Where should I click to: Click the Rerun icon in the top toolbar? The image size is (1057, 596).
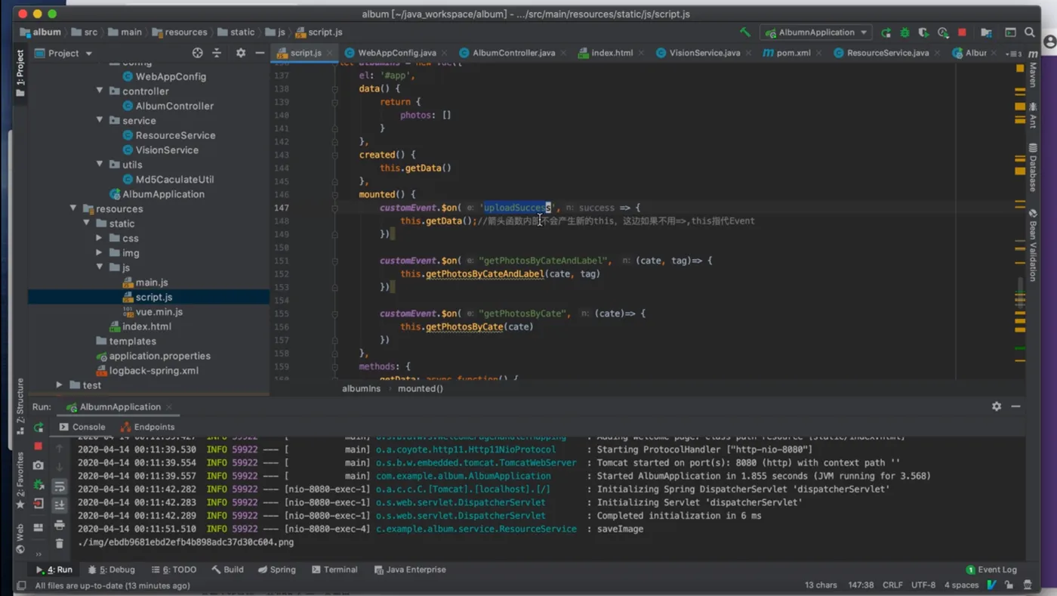click(886, 32)
